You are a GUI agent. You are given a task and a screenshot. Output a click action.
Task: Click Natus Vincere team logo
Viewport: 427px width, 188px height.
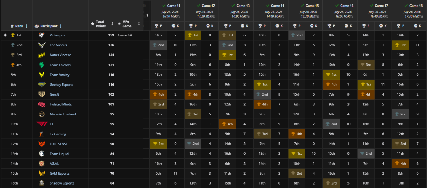pyautogui.click(x=41, y=55)
